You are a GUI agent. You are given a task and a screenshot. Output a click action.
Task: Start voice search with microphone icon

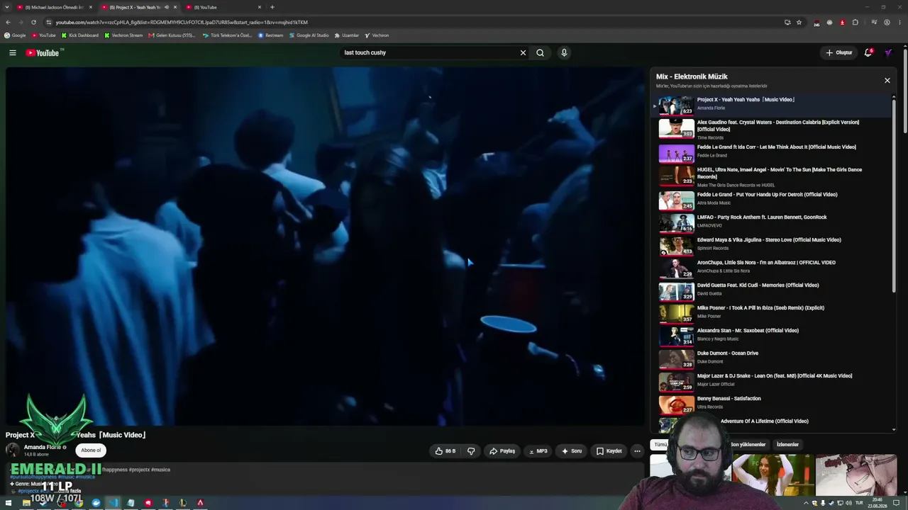564,52
